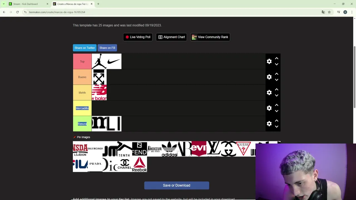Open the tab search dropdown arrow

click(3, 4)
